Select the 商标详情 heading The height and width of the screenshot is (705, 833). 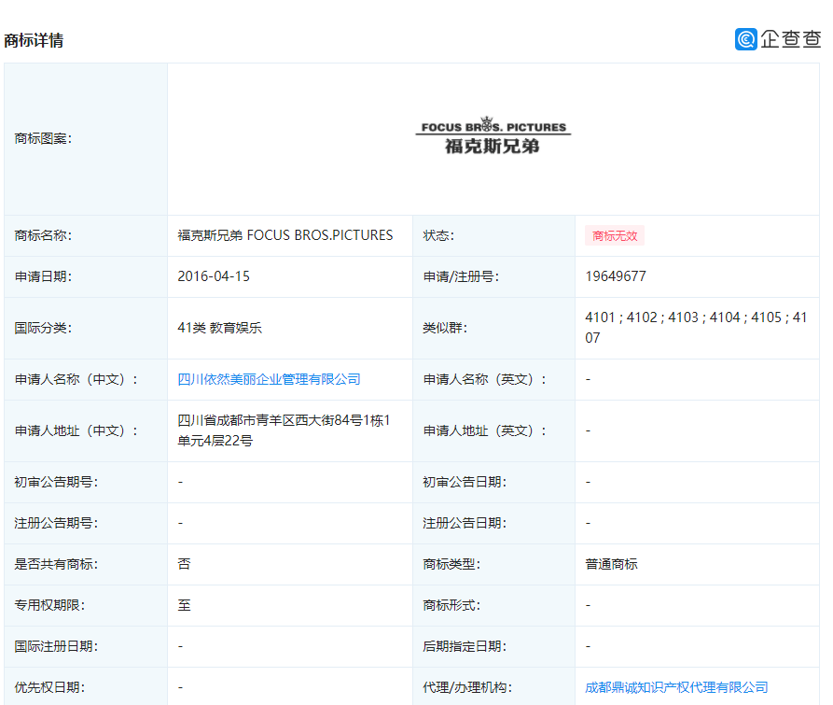pyautogui.click(x=34, y=40)
